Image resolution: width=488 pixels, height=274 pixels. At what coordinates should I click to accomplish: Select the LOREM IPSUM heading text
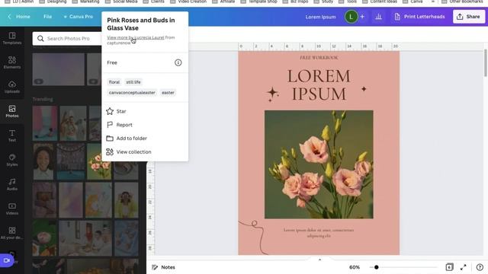(x=319, y=84)
